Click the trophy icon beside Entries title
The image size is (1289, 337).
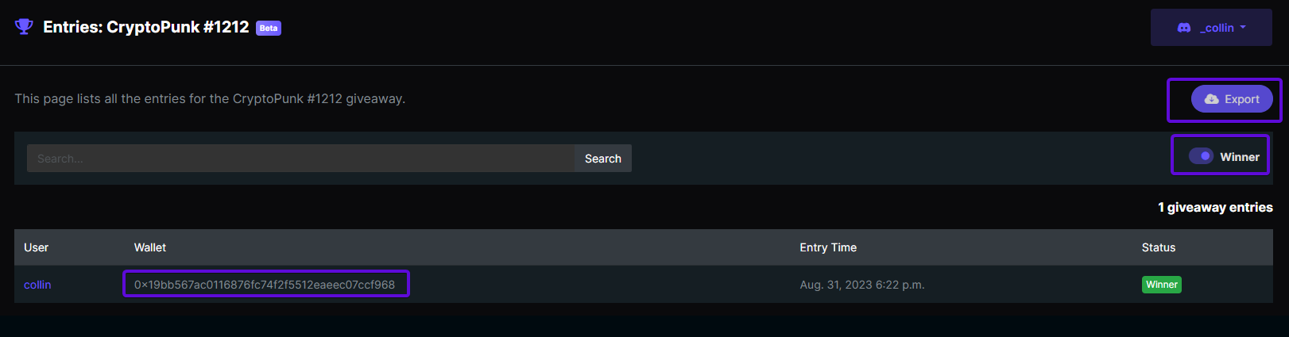24,27
